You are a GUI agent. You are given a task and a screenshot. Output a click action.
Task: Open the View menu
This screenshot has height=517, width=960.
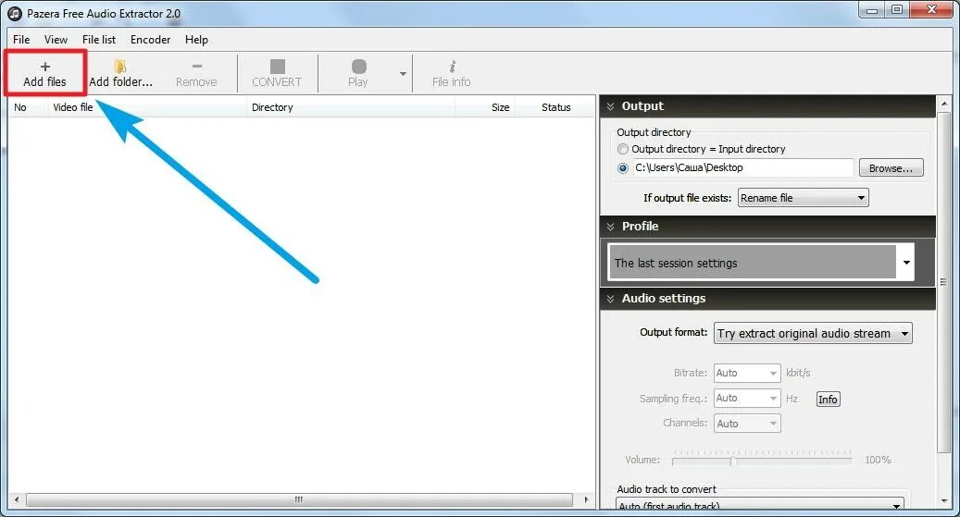56,40
